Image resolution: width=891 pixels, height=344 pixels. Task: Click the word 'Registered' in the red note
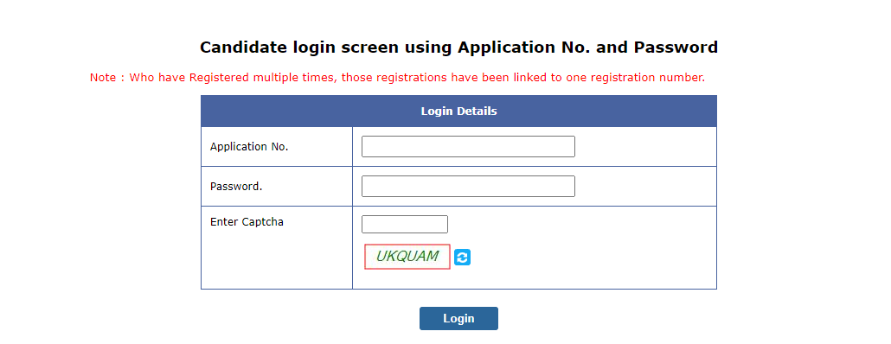[x=219, y=78]
